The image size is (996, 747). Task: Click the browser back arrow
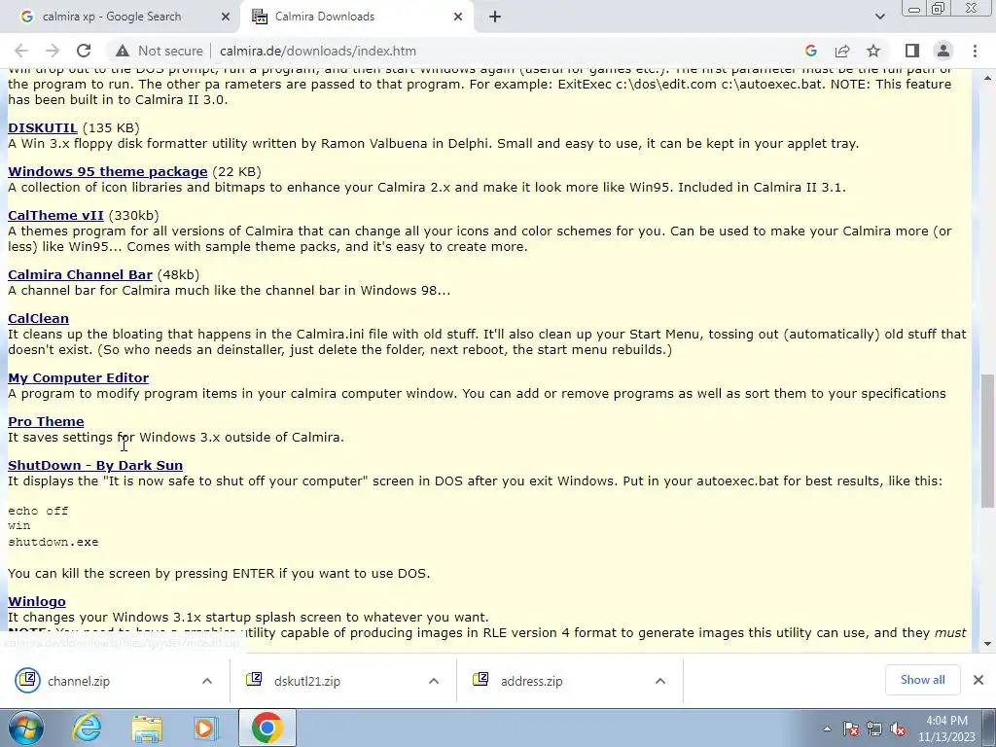pos(21,51)
